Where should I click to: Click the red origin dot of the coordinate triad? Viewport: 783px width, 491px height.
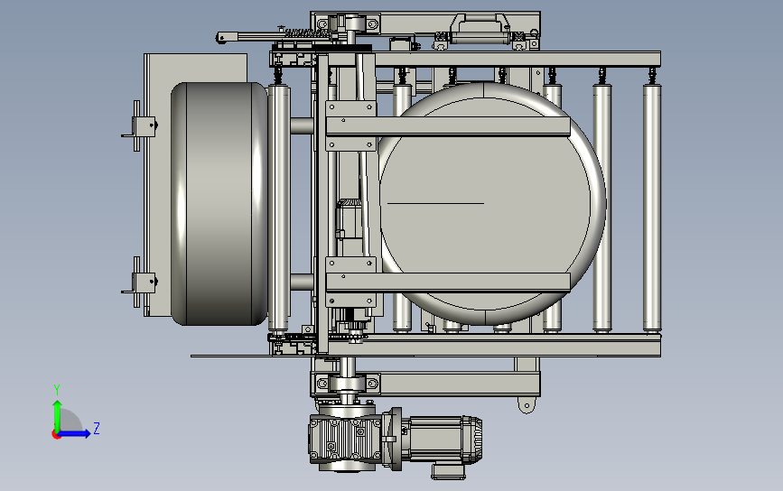[56, 435]
